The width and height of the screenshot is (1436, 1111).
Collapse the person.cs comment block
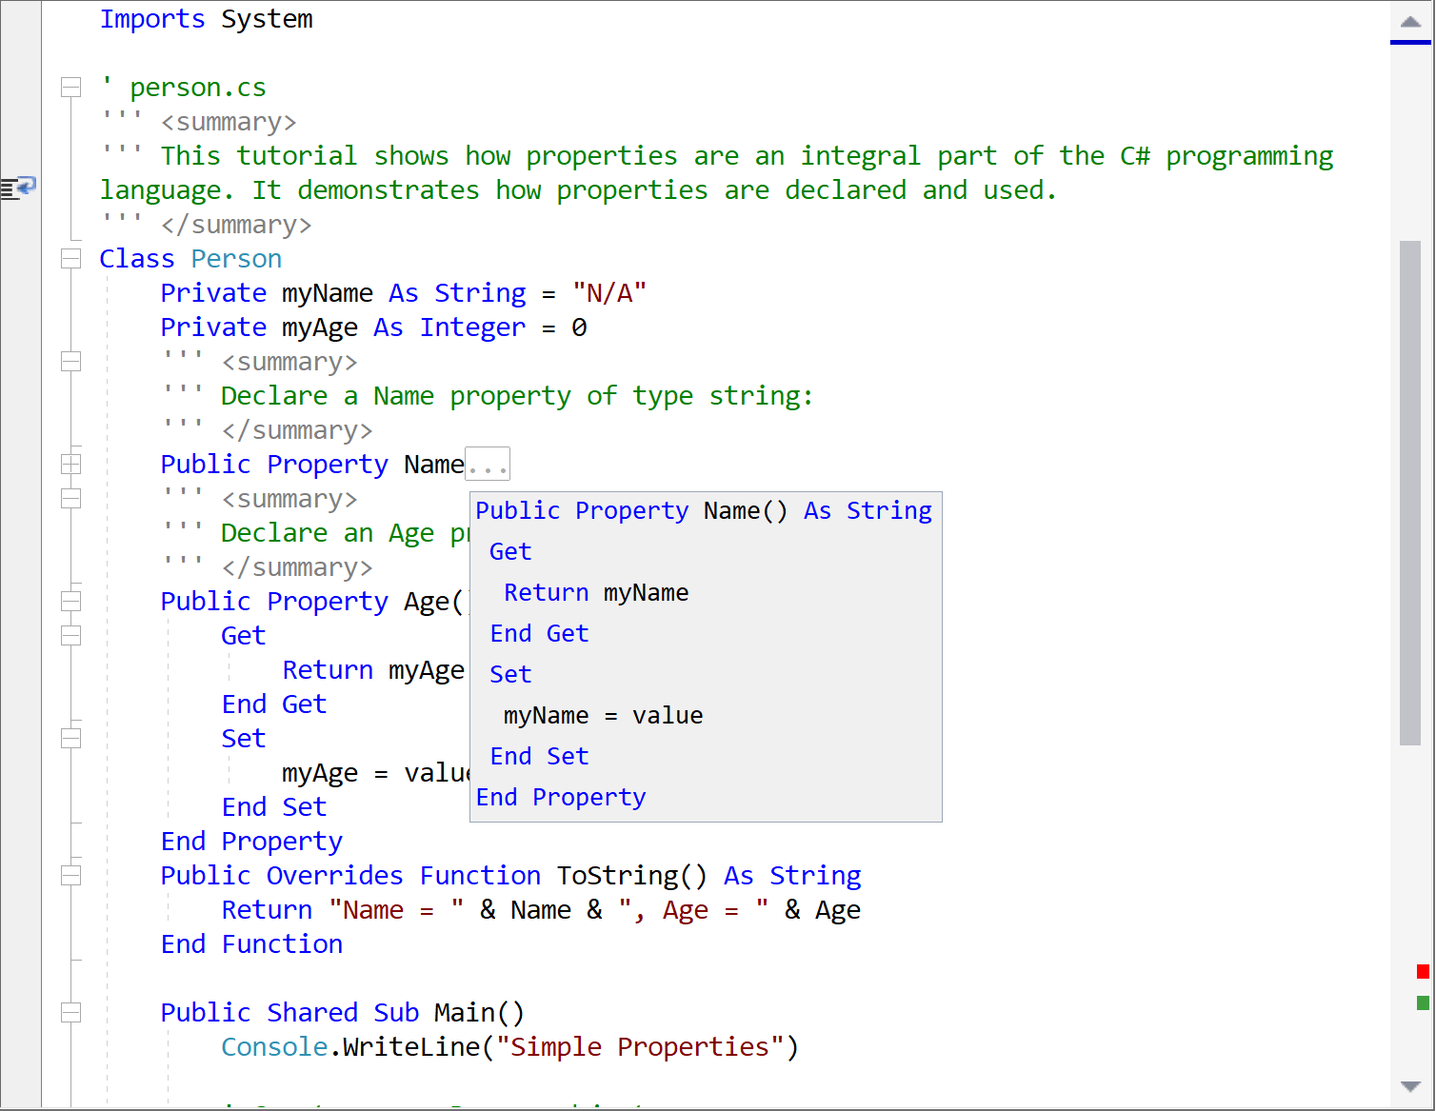coord(70,88)
